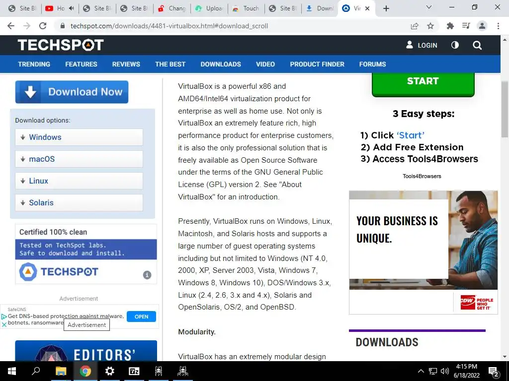The height and width of the screenshot is (381, 509).
Task: Open the Windows Start menu
Action: [x=12, y=371]
